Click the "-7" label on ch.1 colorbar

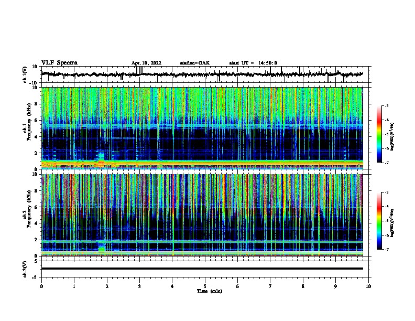pos(387,163)
